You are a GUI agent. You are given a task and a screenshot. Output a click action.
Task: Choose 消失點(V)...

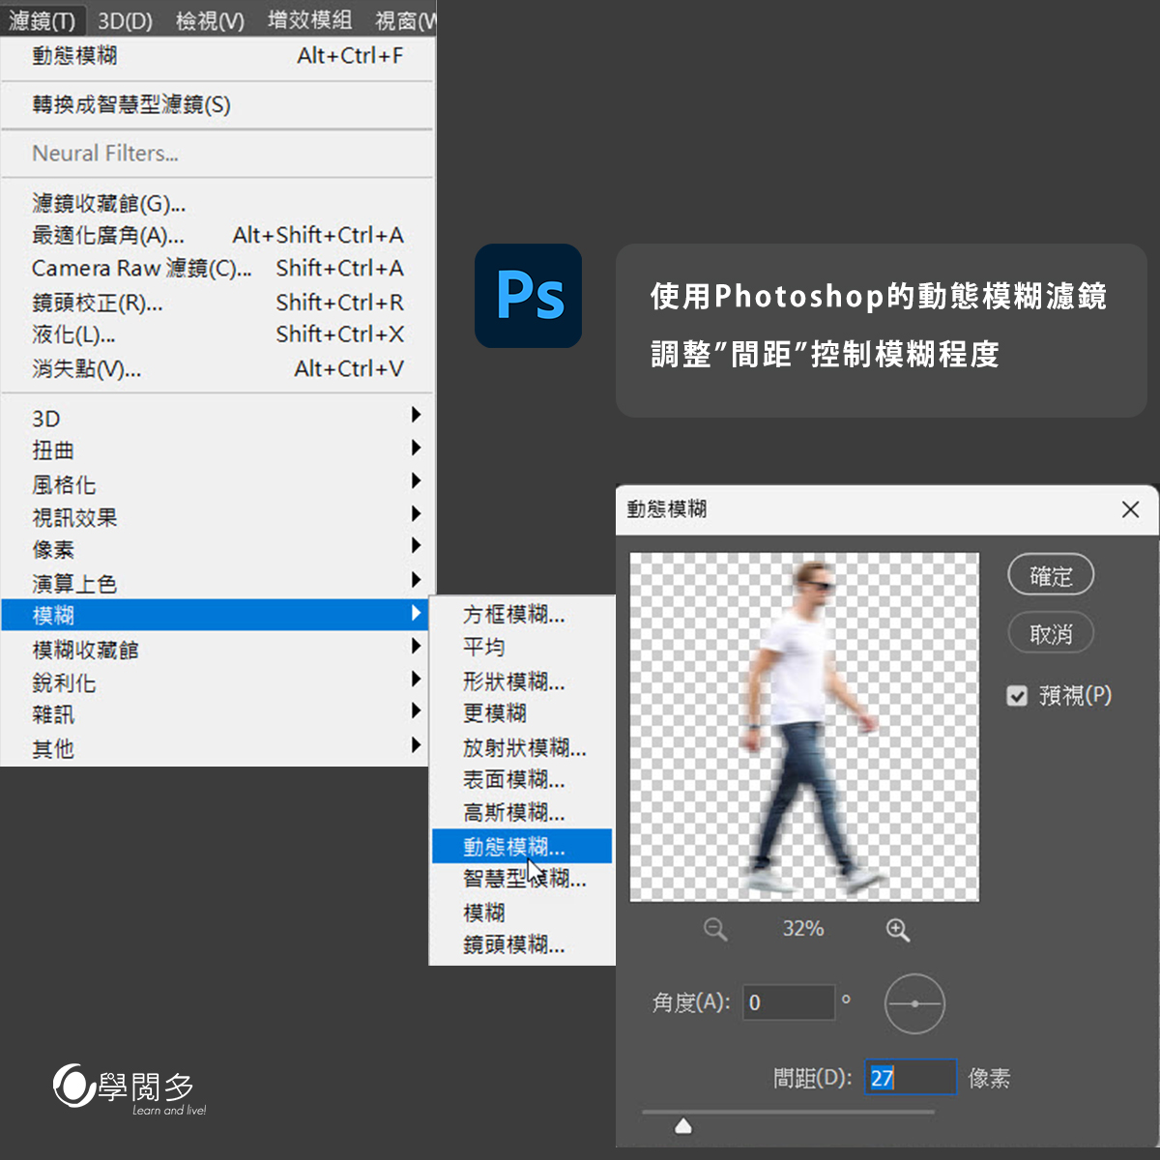pos(217,368)
